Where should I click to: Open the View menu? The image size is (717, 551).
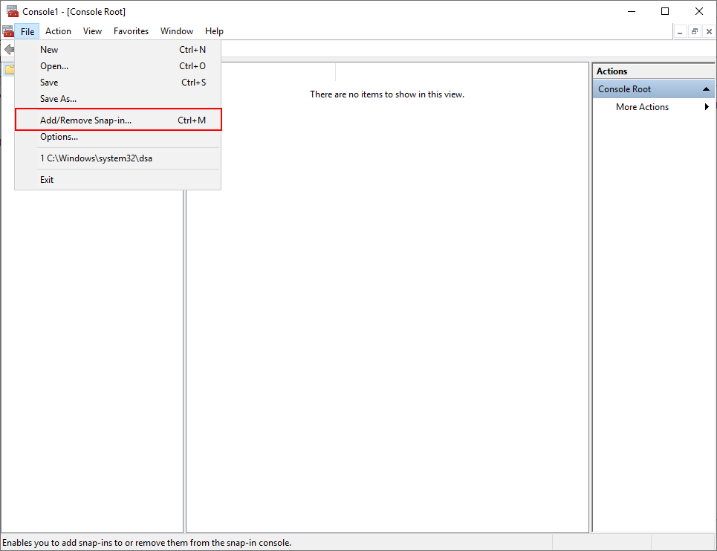tap(92, 31)
